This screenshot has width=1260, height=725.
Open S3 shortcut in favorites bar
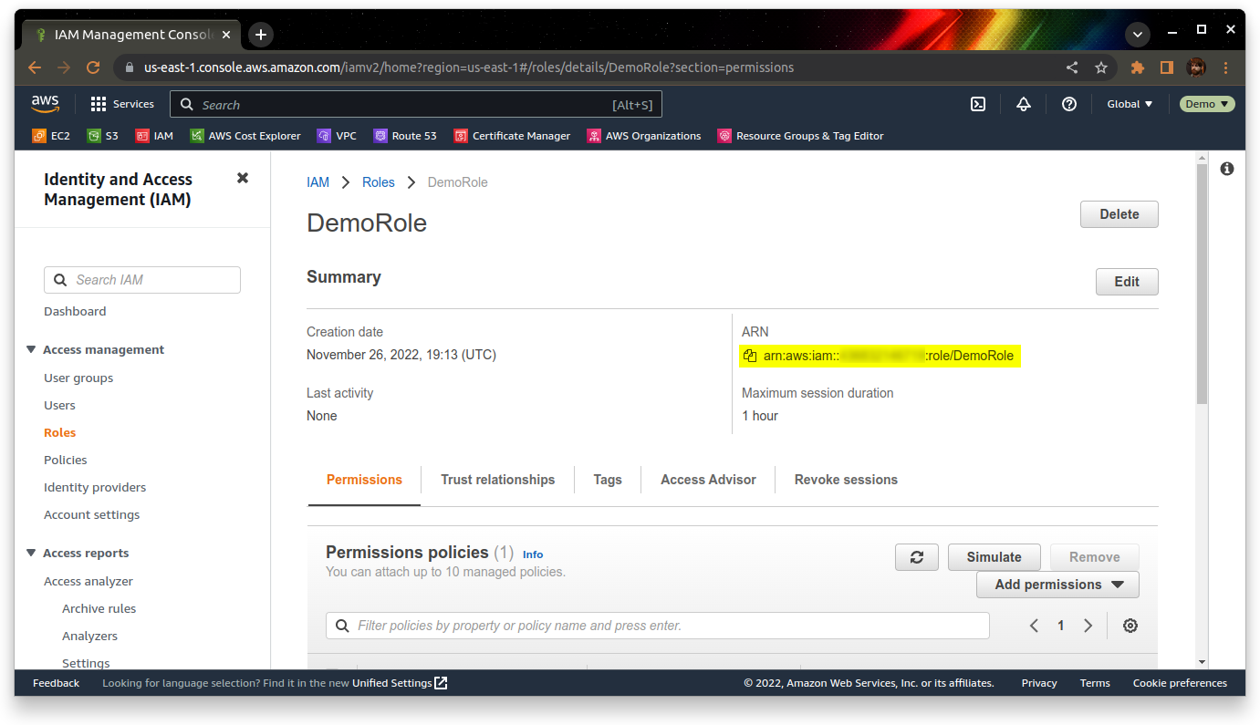pyautogui.click(x=103, y=136)
